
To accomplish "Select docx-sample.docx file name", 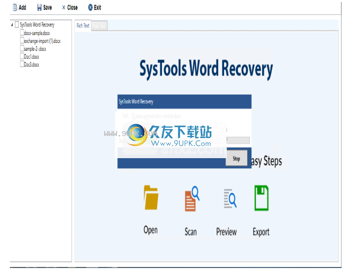I will click(37, 33).
